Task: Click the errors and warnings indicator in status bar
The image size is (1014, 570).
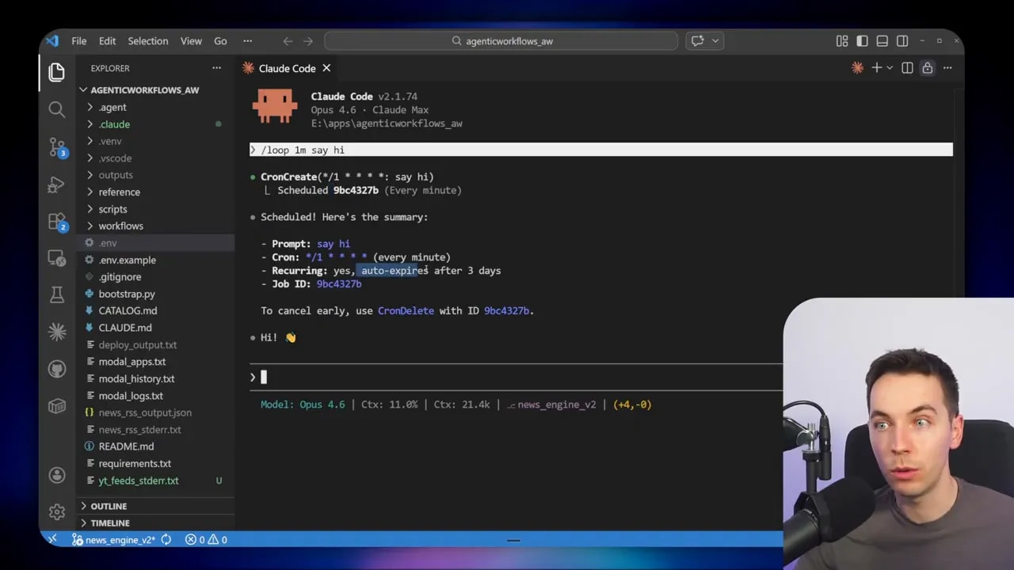Action: (x=204, y=539)
